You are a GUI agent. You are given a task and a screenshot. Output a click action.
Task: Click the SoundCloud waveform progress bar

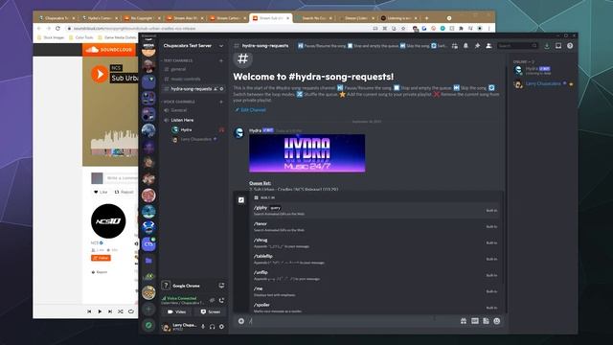pos(114,143)
